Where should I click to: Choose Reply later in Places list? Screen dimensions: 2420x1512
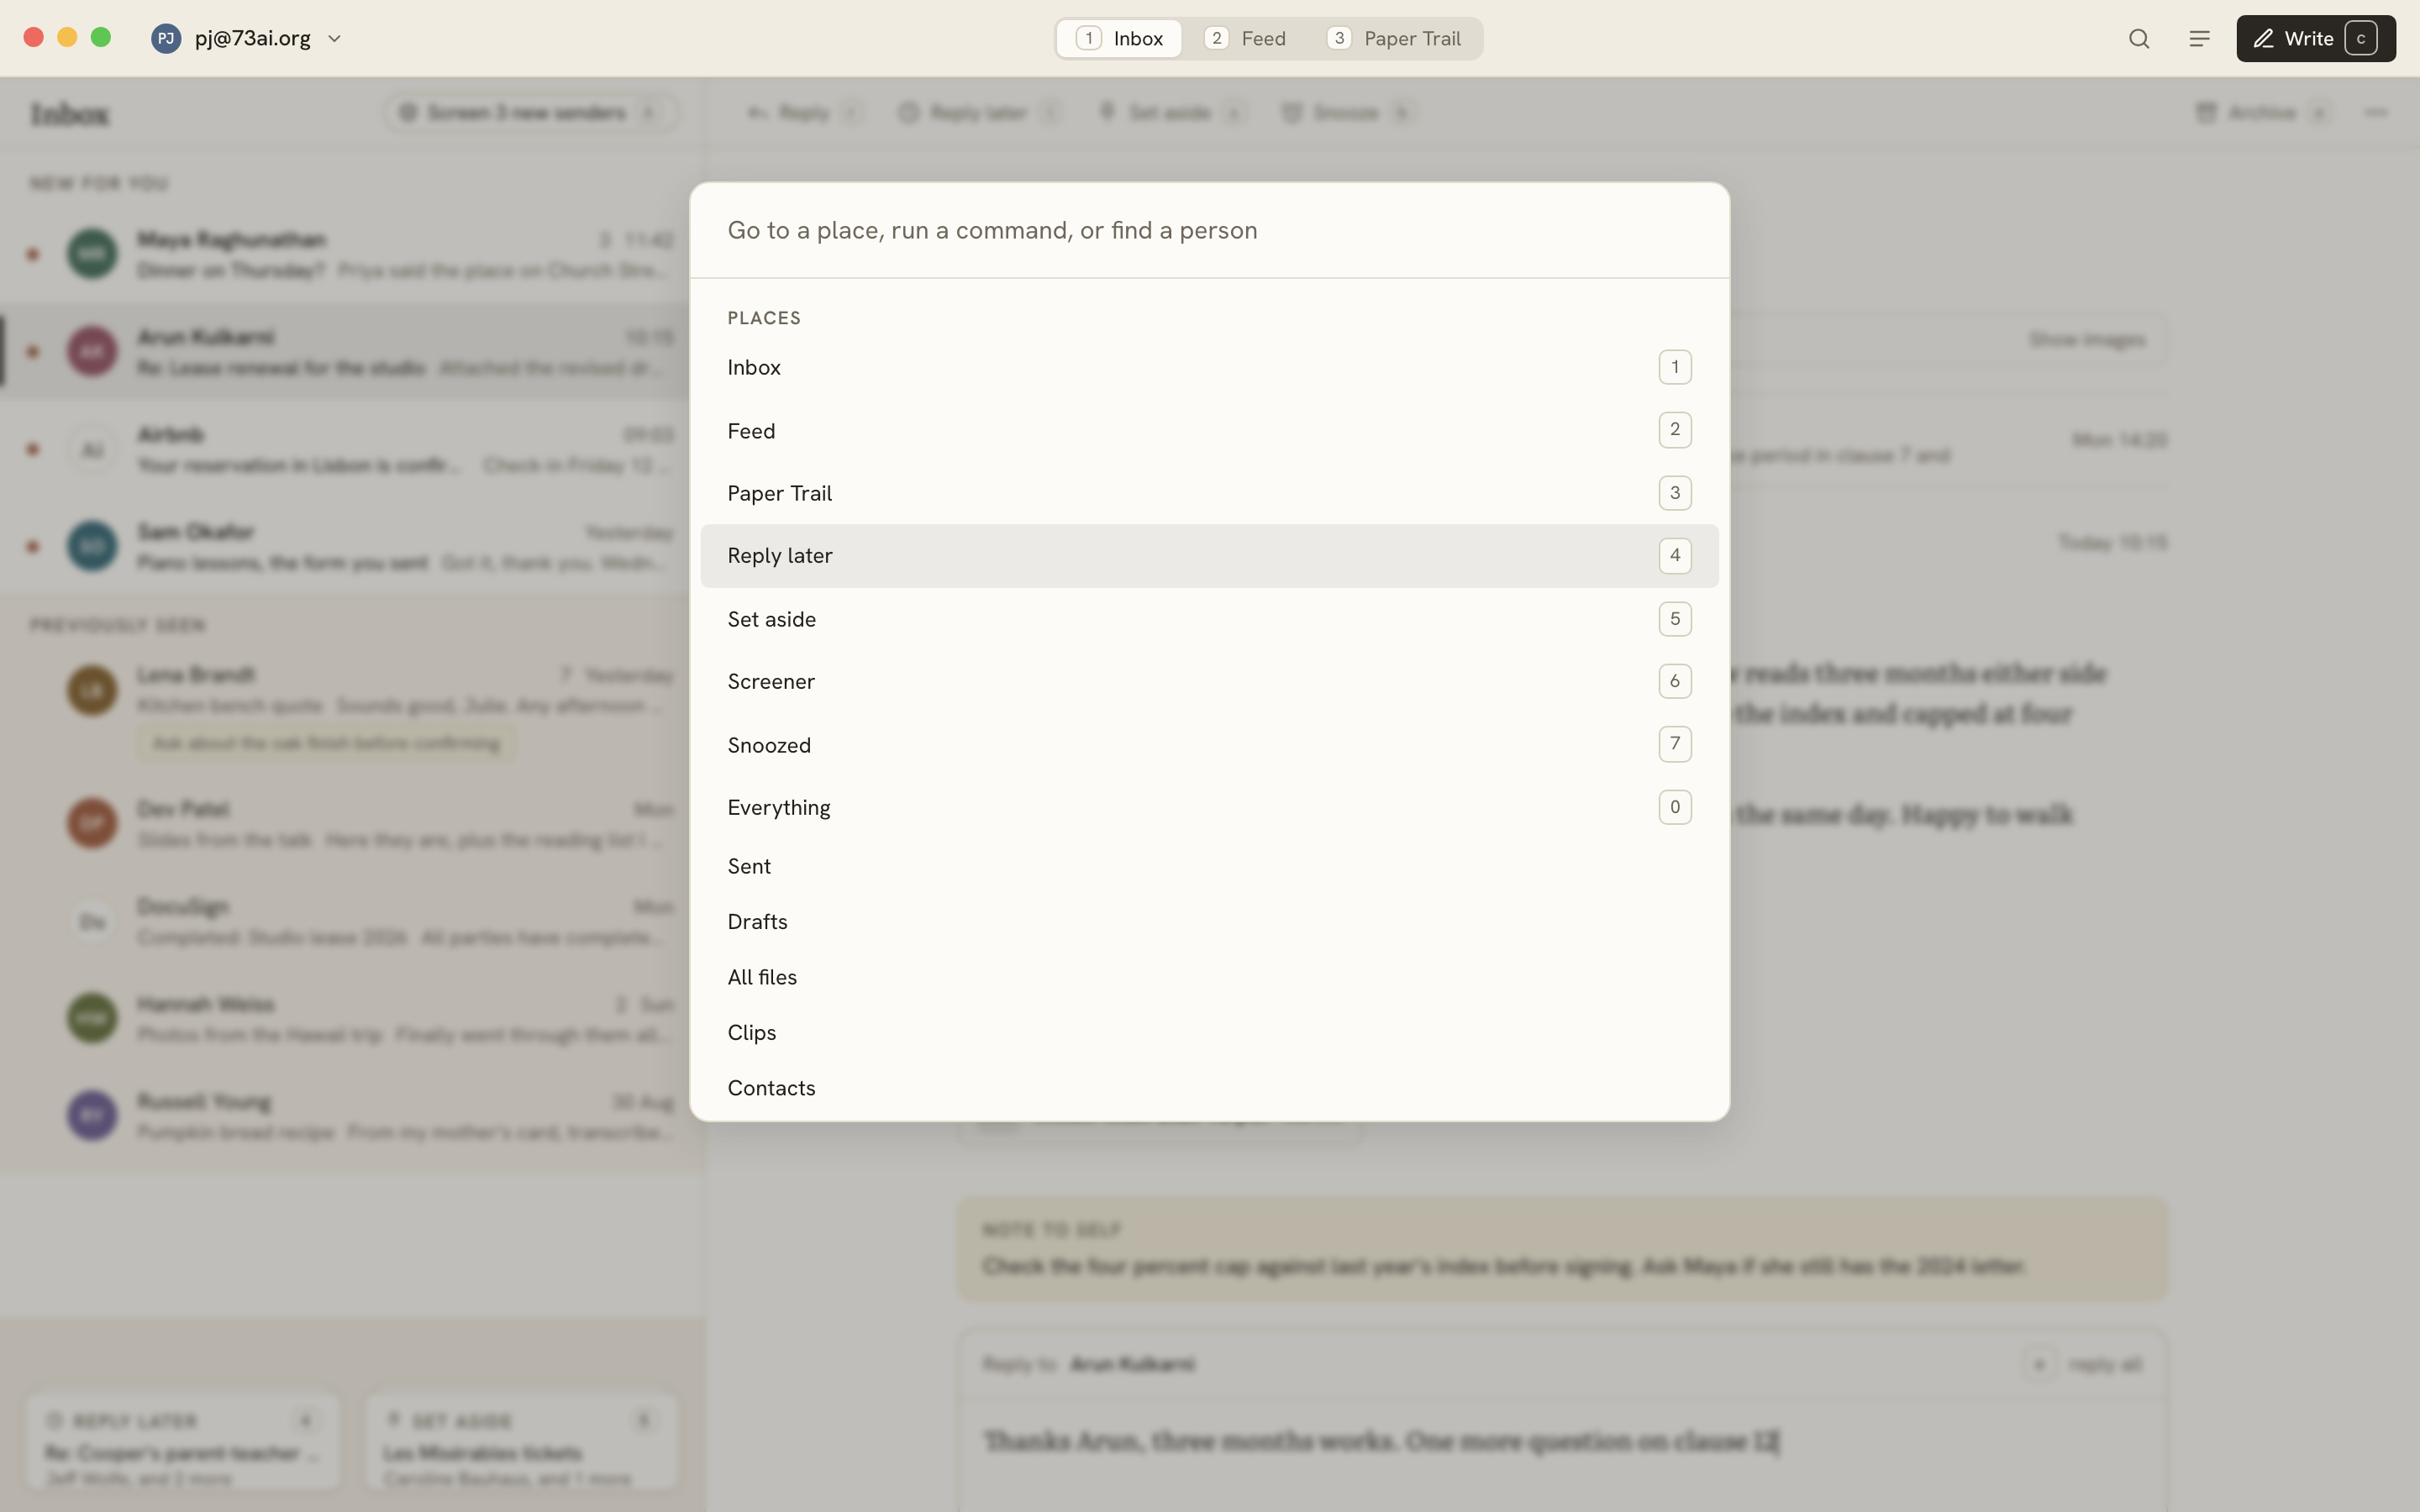(1209, 556)
